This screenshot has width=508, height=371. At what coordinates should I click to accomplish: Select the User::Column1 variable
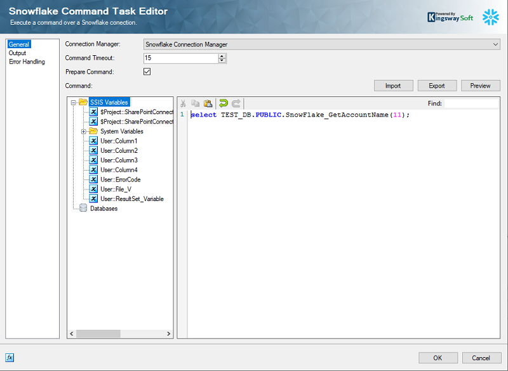(x=119, y=141)
